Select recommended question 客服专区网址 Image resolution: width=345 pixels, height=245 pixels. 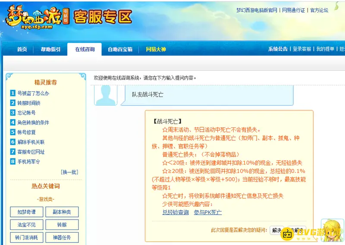pyautogui.click(x=31, y=152)
